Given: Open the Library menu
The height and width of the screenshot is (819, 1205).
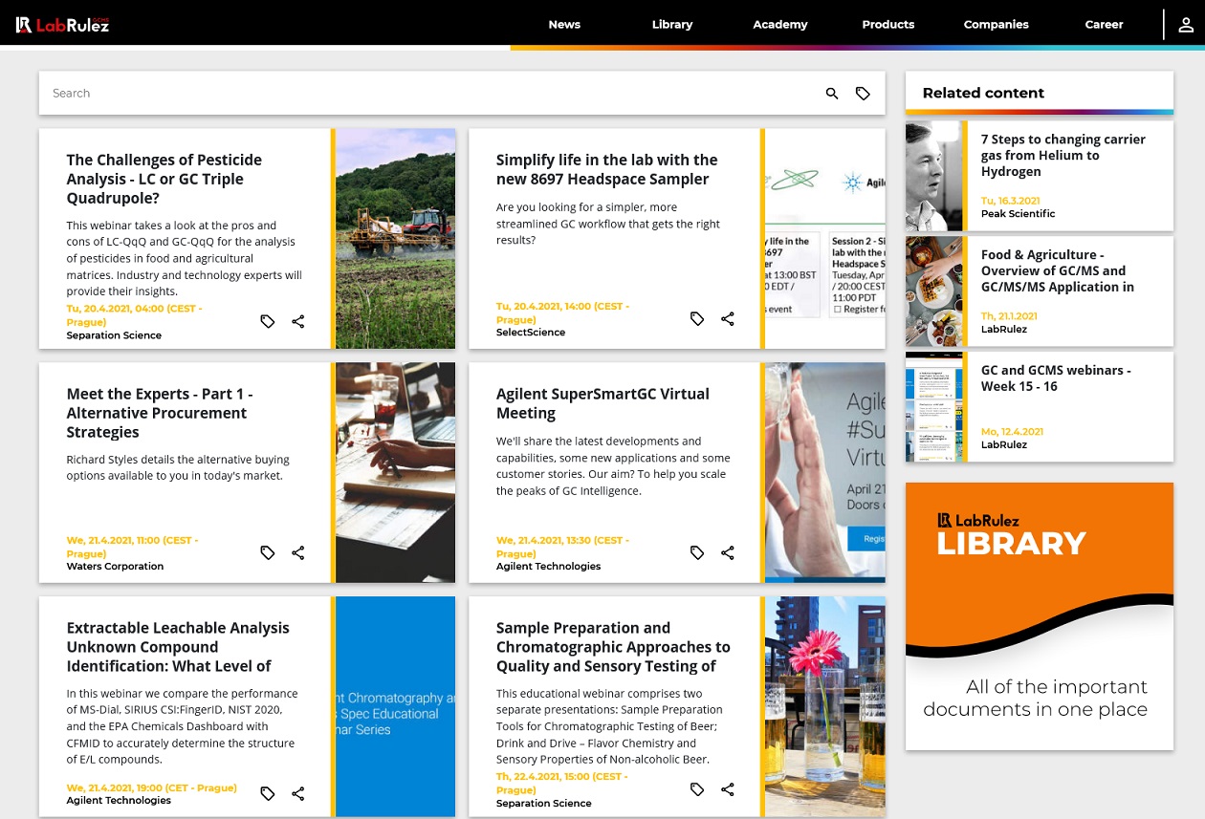Looking at the screenshot, I should 672,25.
